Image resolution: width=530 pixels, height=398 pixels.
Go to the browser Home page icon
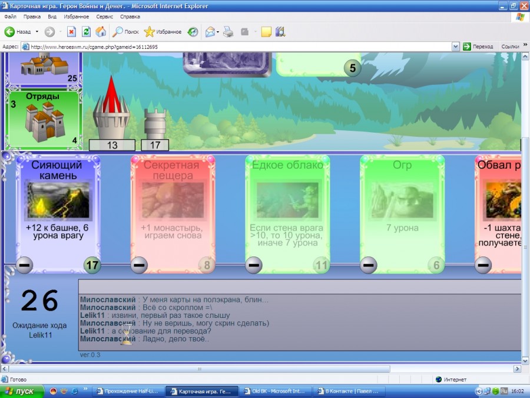[101, 32]
